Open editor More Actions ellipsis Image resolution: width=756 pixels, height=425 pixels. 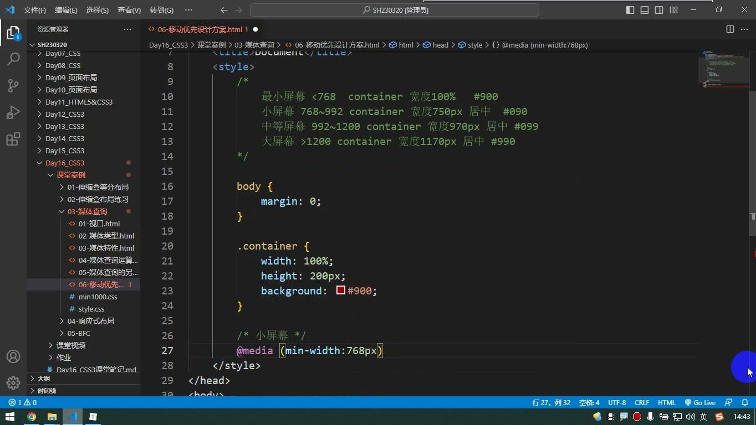click(745, 29)
